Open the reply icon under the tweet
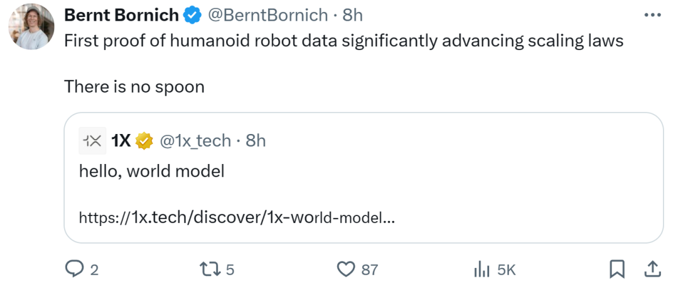This screenshot has height=288, width=678. [75, 269]
